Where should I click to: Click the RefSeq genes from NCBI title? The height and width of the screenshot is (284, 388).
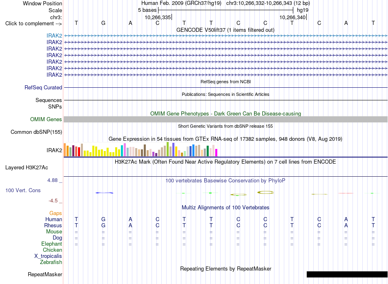[226, 82]
